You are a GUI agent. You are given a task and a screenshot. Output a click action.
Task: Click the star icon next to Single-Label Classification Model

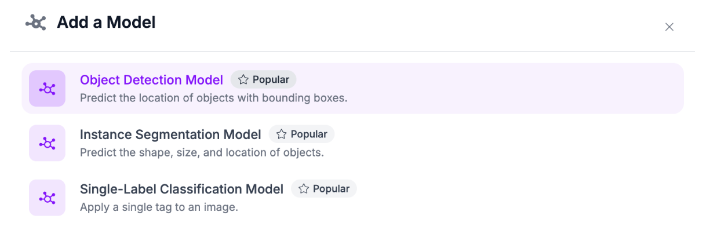click(304, 189)
